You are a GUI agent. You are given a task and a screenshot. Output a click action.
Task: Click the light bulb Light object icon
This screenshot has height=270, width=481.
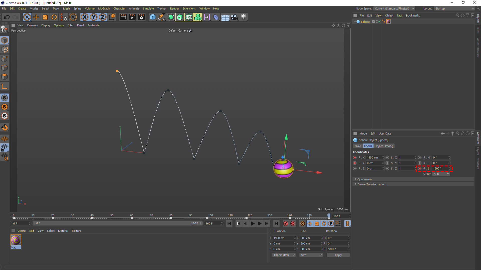click(244, 17)
